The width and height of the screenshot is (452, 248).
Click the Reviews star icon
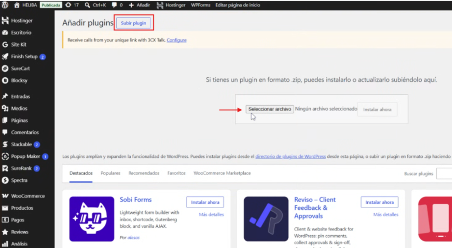coord(5,232)
